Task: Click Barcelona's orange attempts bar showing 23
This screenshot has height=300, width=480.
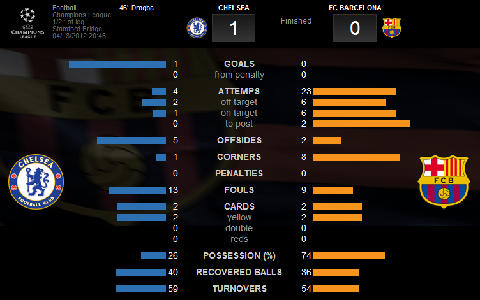Action: 354,91
